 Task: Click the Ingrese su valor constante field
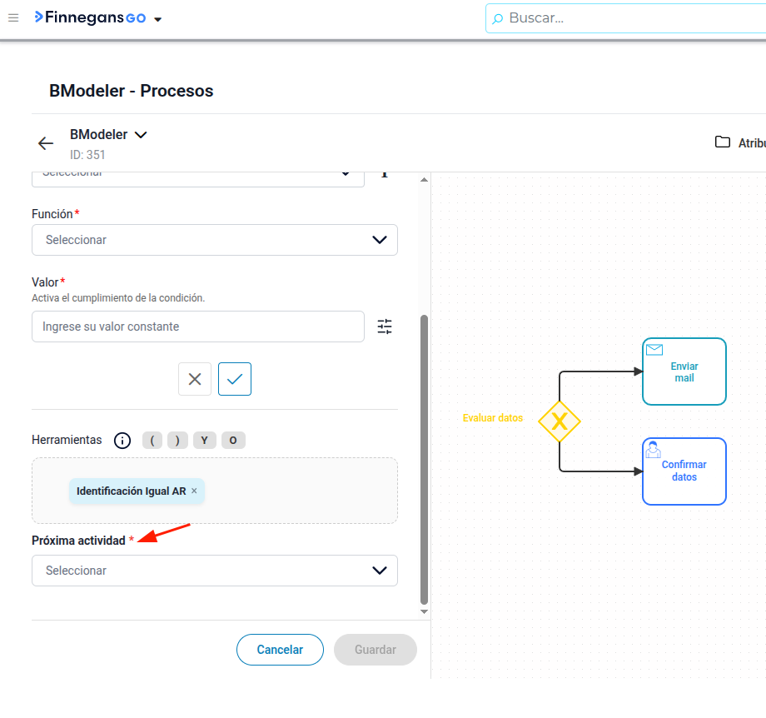coord(198,327)
